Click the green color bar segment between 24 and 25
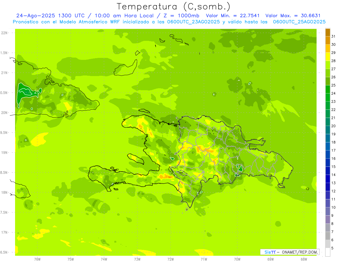Screen dimensions: 341x263 click(x=328, y=89)
